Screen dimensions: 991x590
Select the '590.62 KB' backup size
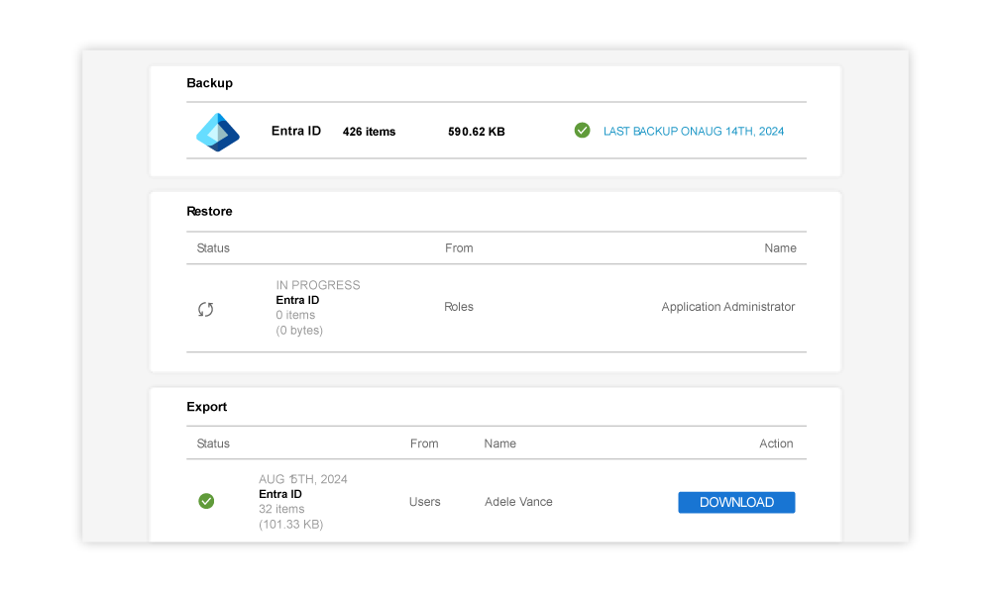tap(477, 132)
